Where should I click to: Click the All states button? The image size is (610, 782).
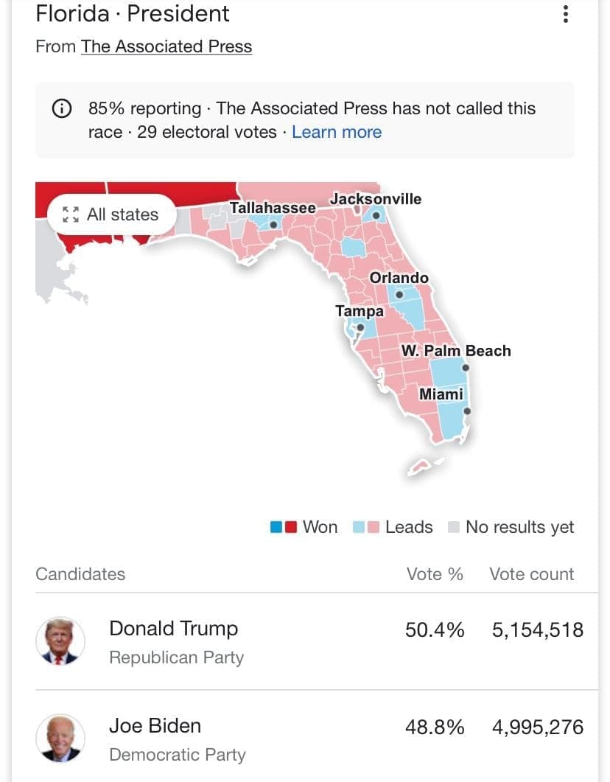112,214
